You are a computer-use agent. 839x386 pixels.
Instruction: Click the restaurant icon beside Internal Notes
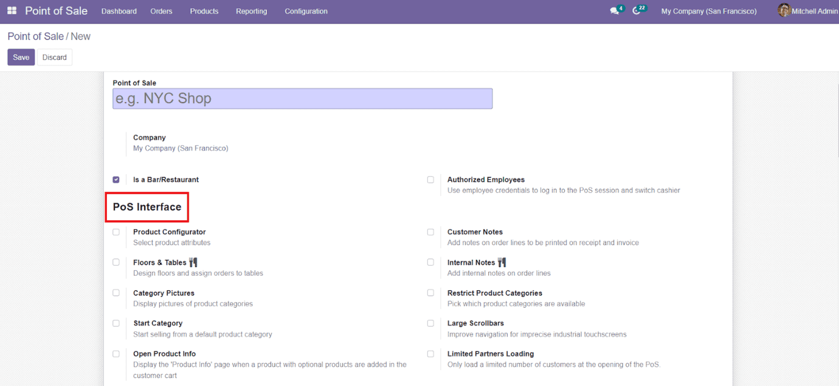(503, 262)
